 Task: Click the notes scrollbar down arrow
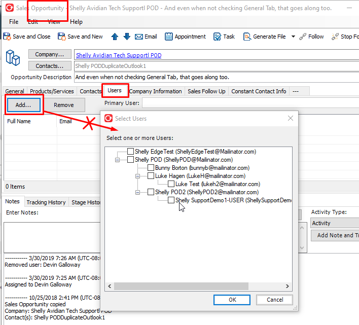click(302, 247)
